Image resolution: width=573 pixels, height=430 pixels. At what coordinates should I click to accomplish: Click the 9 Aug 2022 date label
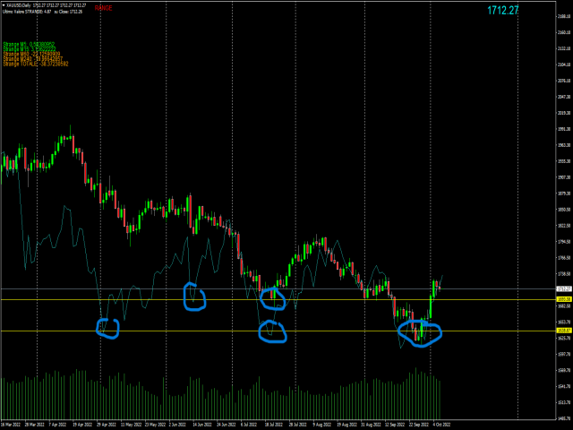click(322, 425)
